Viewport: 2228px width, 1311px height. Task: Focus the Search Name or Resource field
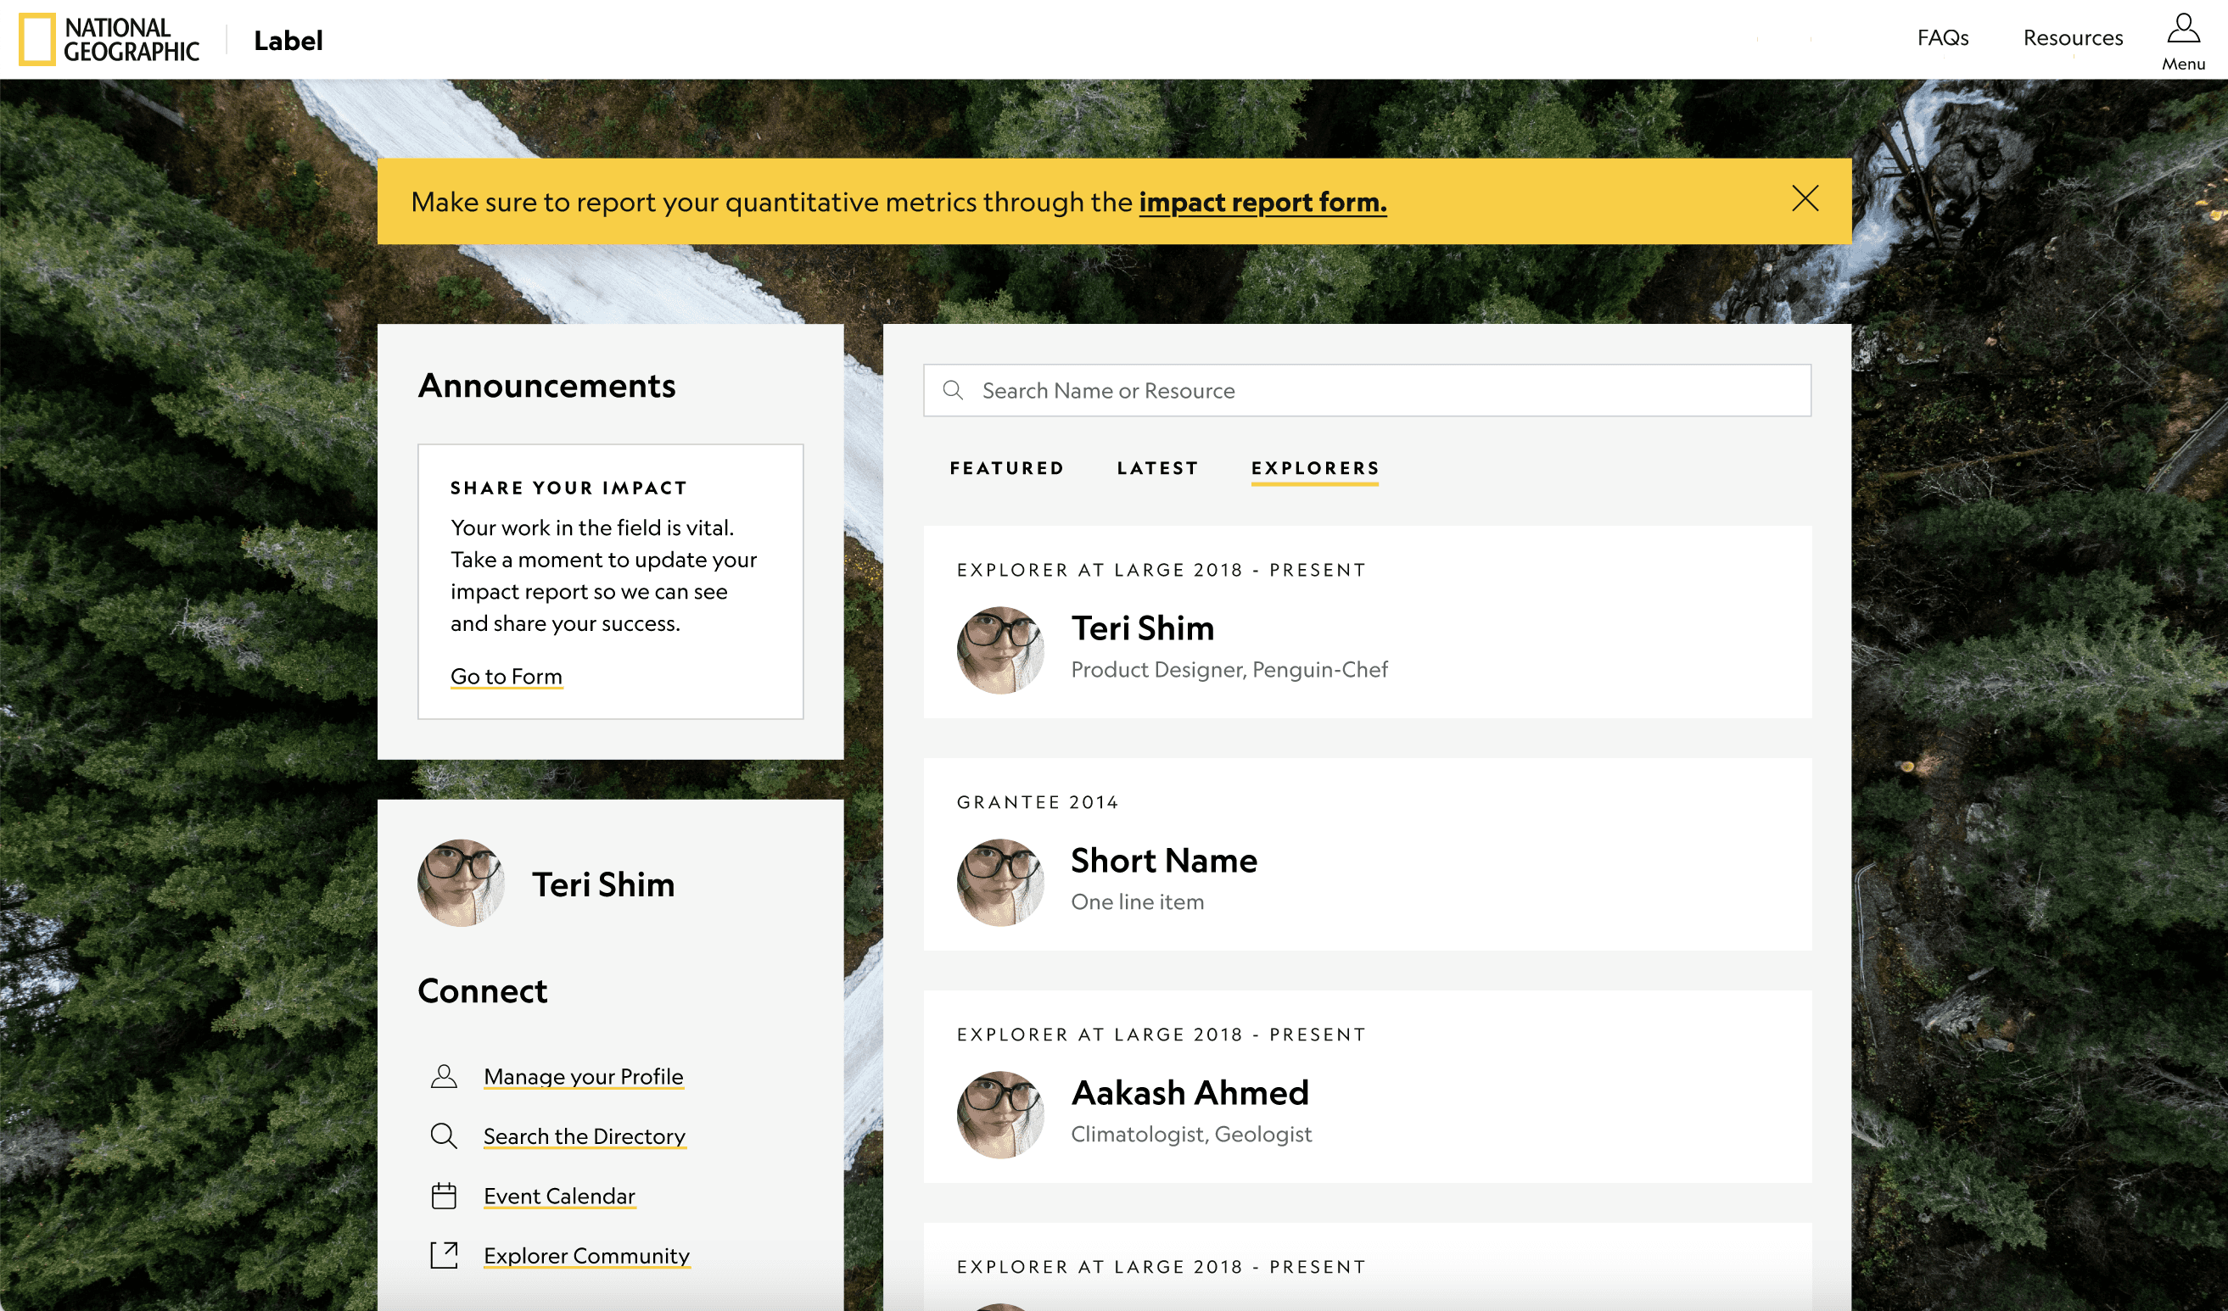1380,390
